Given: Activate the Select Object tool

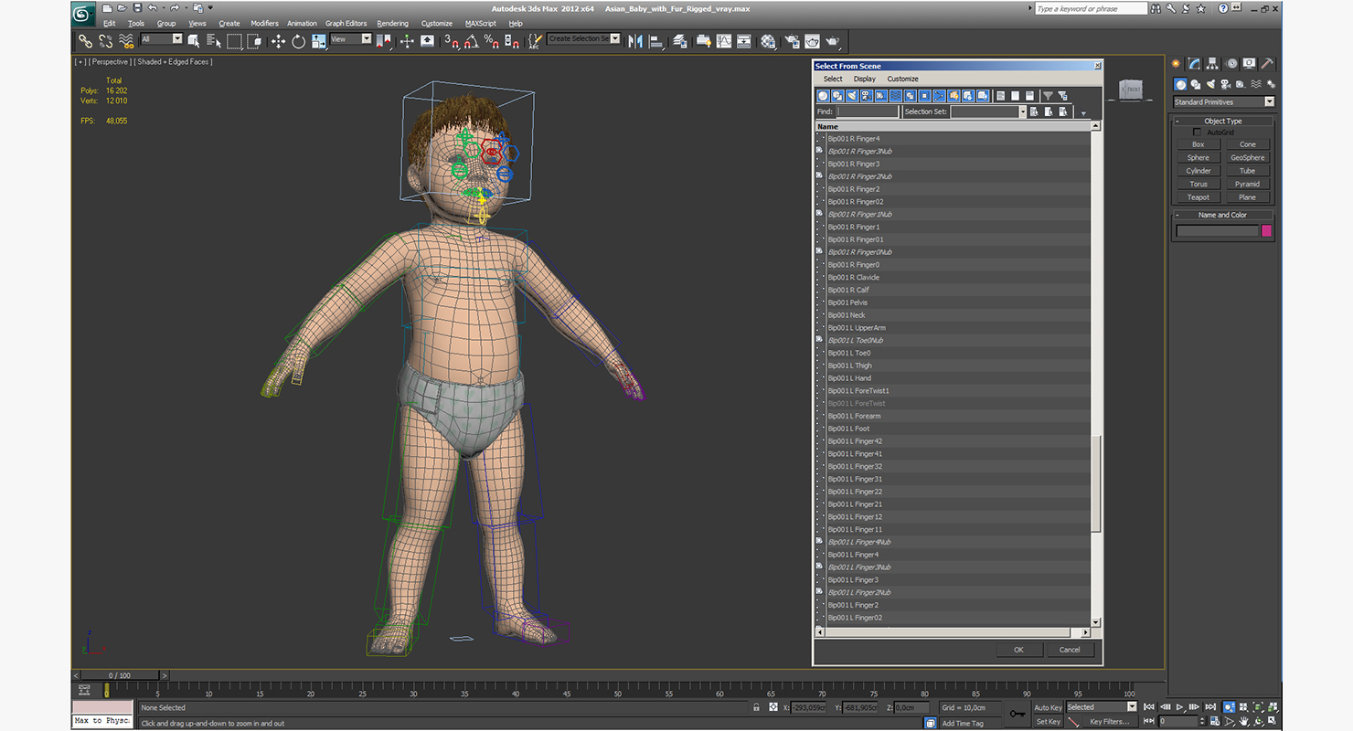Looking at the screenshot, I should pos(193,41).
